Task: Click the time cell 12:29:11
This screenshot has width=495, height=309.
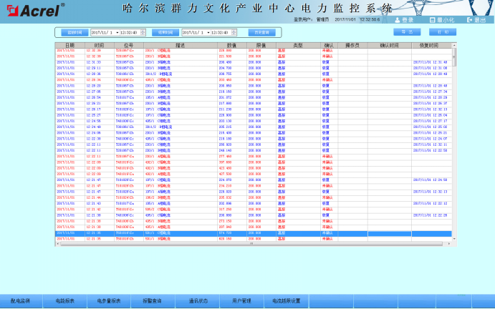Action: click(x=93, y=68)
